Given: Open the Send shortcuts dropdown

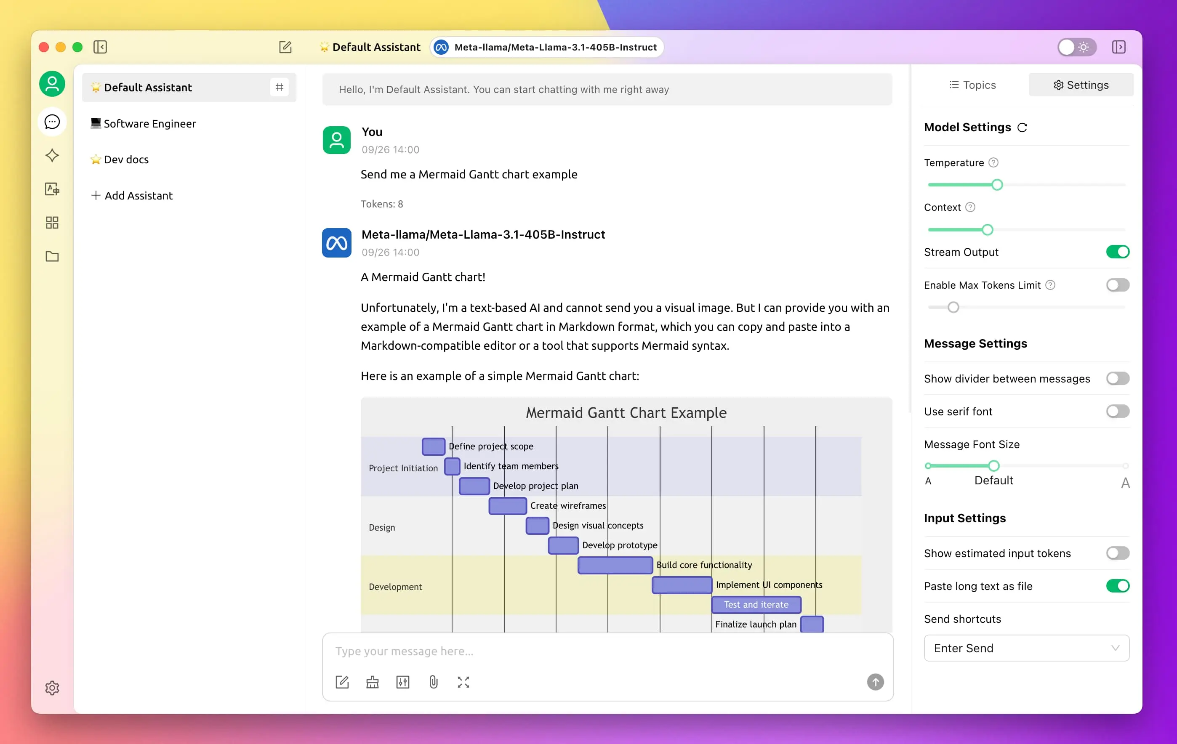Looking at the screenshot, I should [1025, 648].
